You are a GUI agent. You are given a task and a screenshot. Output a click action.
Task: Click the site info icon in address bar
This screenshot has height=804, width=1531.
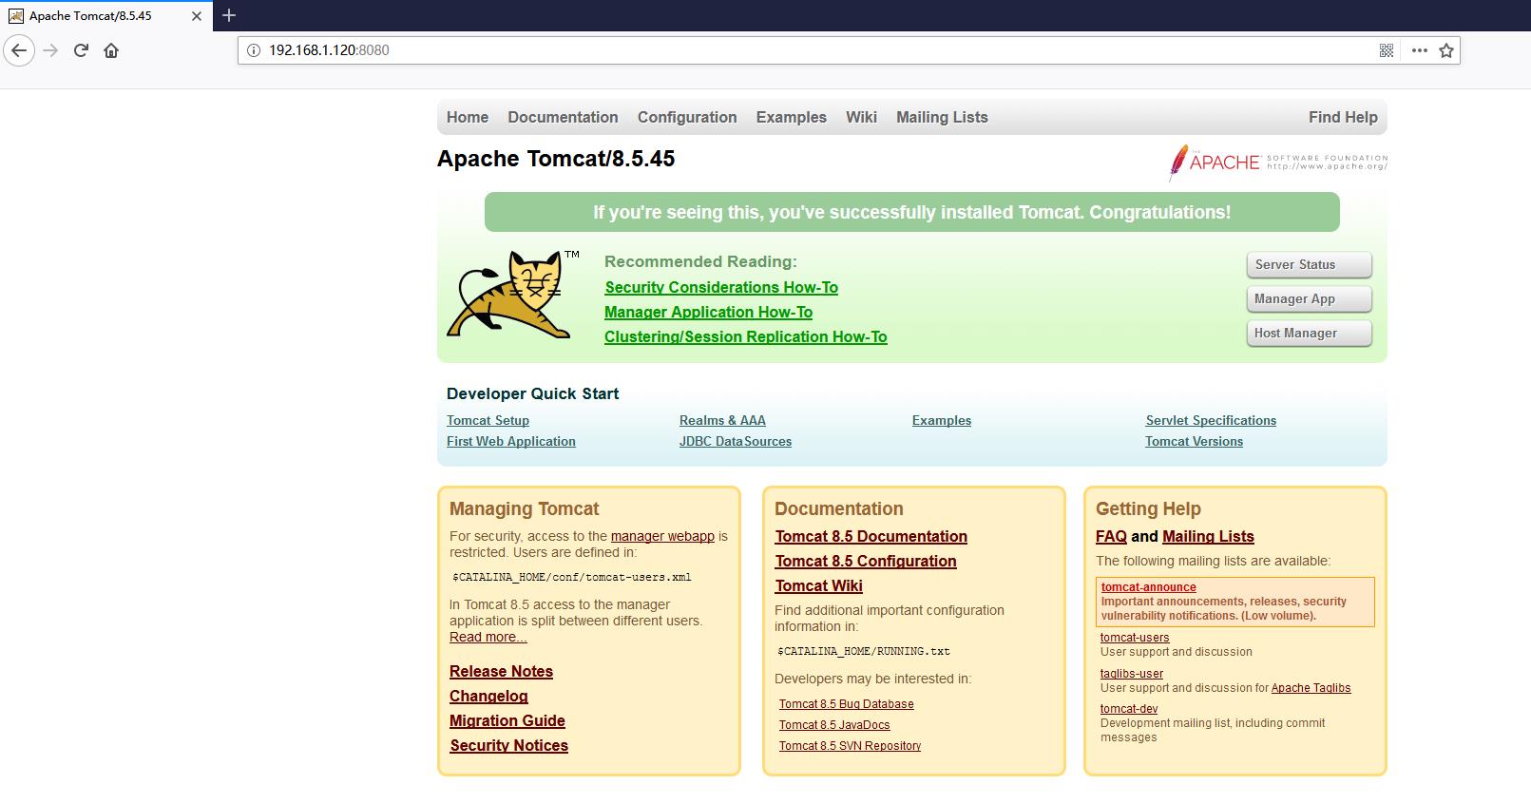pyautogui.click(x=254, y=50)
